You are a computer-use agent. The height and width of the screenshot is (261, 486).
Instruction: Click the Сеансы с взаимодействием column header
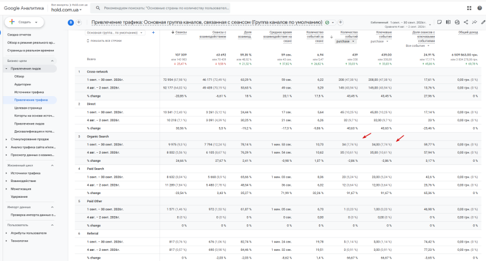click(213, 34)
